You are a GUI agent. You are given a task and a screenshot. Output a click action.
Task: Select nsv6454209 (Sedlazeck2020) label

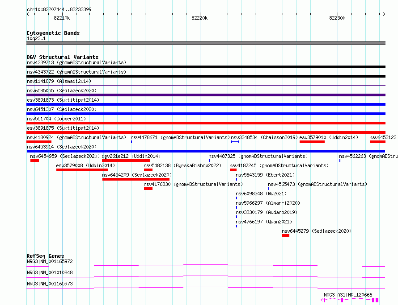click(x=137, y=175)
